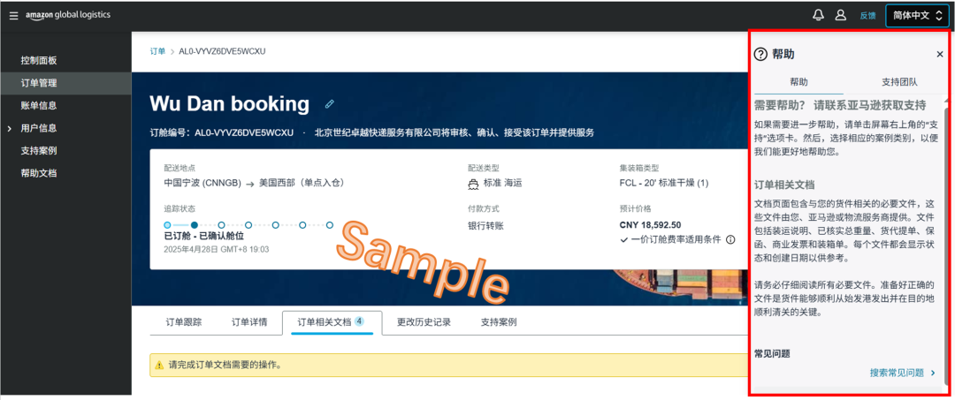The image size is (955, 400).
Task: Click the last tracking status step dot
Action: [330, 225]
